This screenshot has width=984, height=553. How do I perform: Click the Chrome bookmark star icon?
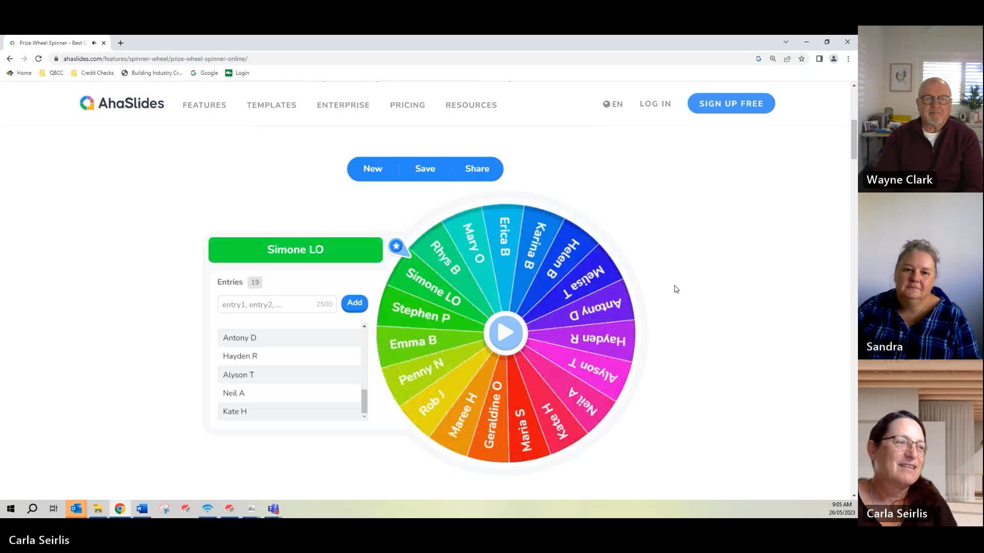(802, 59)
